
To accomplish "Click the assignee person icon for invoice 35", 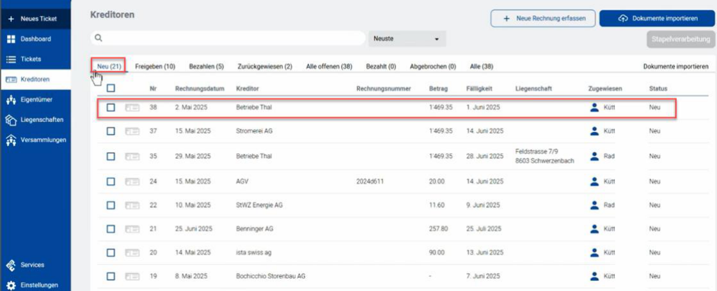I will (594, 156).
